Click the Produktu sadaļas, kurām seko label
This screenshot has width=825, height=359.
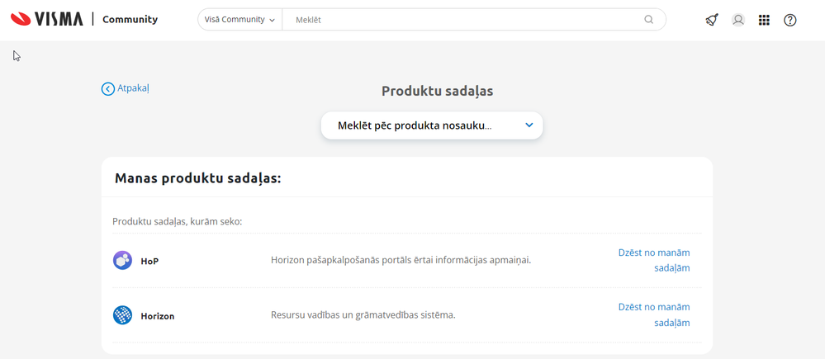(x=178, y=221)
